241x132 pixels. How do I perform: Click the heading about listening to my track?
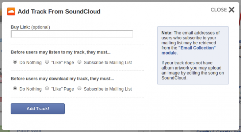point(61,52)
